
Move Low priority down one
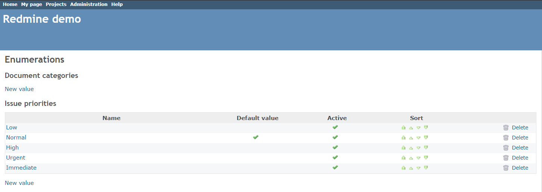418,128
